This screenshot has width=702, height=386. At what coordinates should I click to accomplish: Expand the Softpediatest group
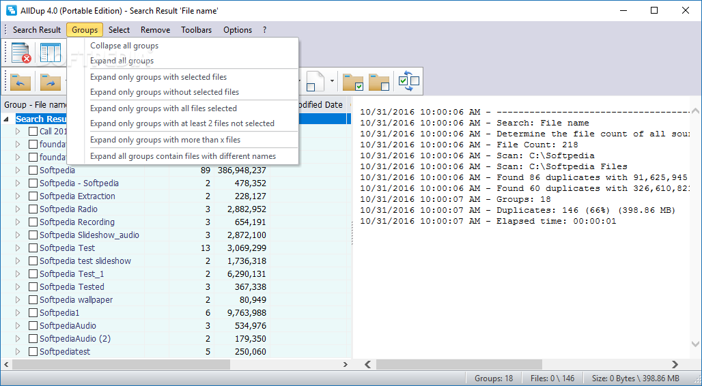(18, 352)
